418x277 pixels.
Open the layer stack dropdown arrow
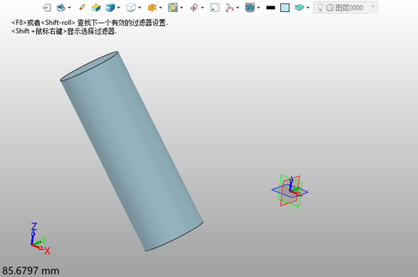point(308,8)
